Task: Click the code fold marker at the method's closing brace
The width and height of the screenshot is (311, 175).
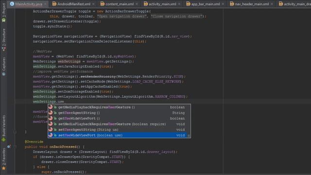Action: pyautogui.click(x=15, y=132)
